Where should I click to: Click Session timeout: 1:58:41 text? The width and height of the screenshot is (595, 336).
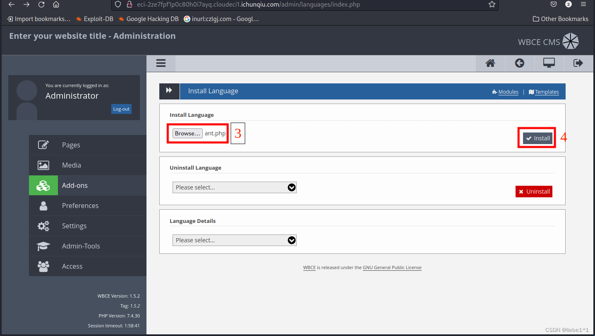(x=114, y=326)
